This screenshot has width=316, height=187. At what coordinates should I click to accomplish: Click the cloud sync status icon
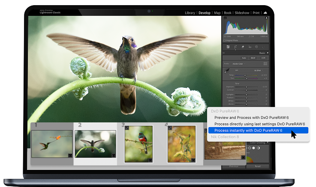click(265, 13)
